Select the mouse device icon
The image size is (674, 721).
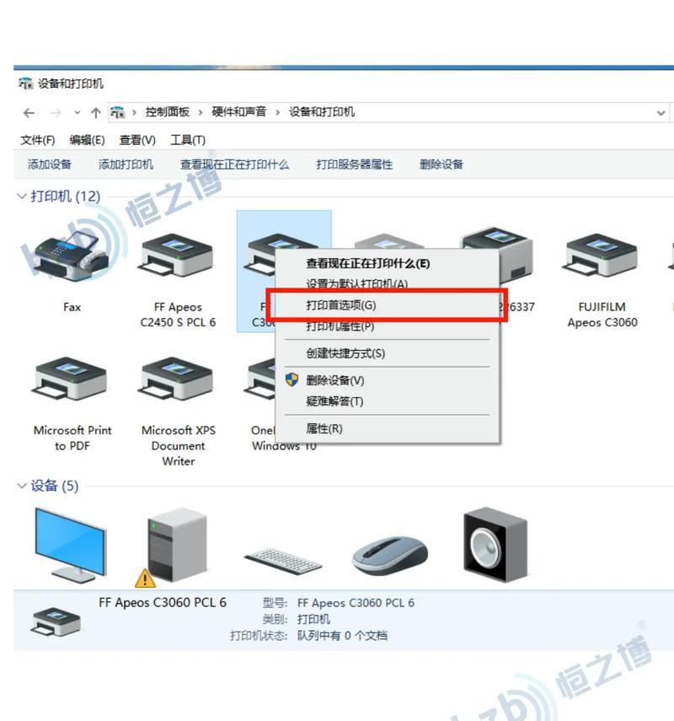click(x=389, y=555)
